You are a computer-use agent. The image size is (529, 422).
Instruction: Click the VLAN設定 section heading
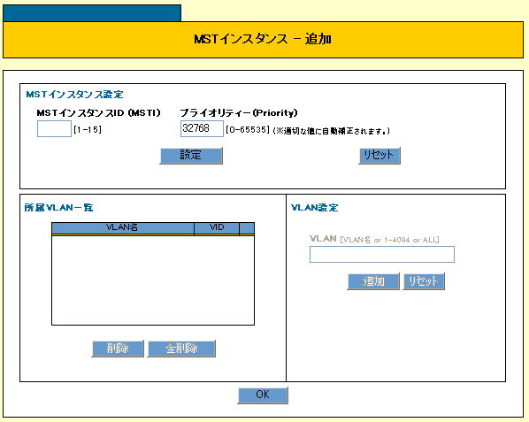click(x=314, y=207)
